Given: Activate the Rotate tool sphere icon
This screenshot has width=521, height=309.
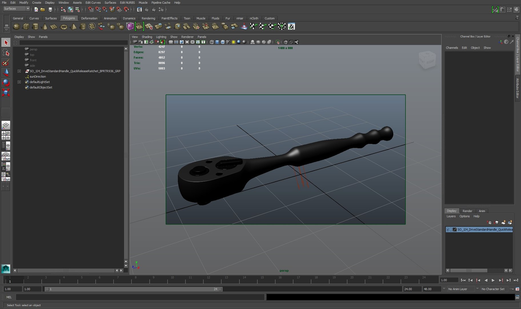Looking at the screenshot, I should coord(6,82).
